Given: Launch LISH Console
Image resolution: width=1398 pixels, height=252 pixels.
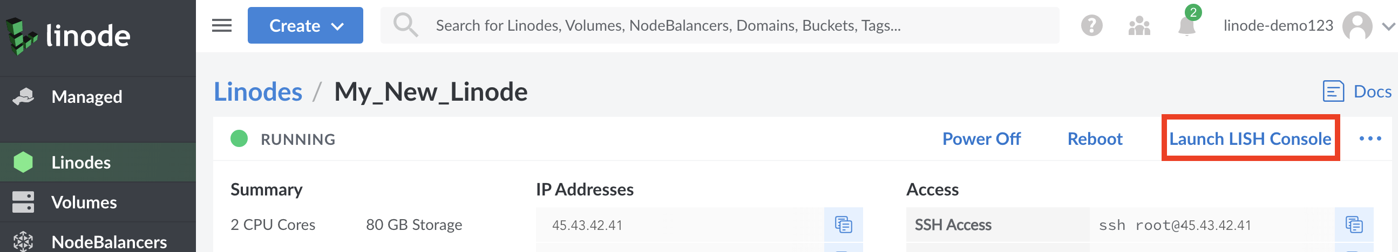Looking at the screenshot, I should pyautogui.click(x=1250, y=139).
